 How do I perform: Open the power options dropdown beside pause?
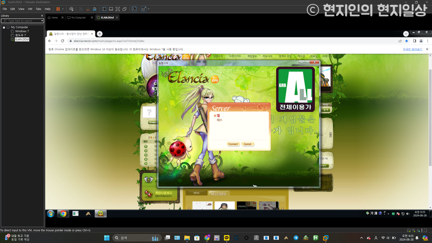point(63,9)
